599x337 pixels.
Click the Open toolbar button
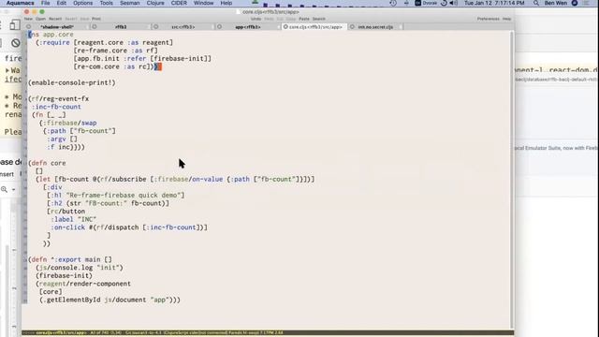click(x=40, y=19)
